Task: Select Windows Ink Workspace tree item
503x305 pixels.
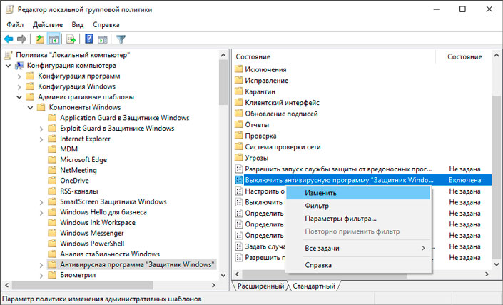Action: click(x=98, y=223)
